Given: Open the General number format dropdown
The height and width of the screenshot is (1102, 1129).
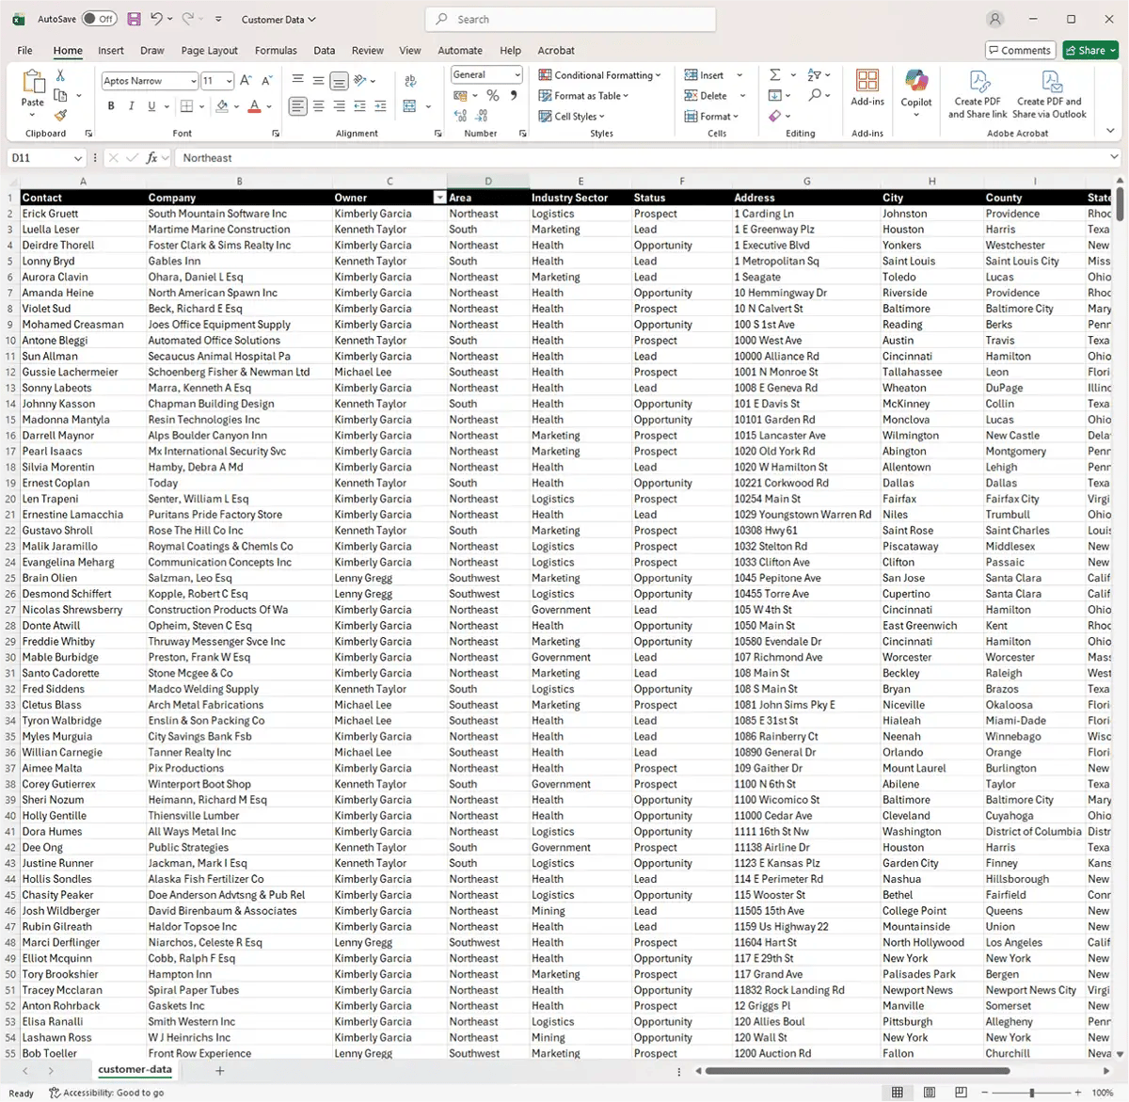Looking at the screenshot, I should (517, 74).
